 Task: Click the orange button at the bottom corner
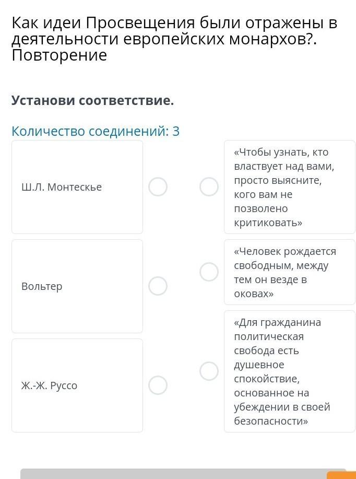point(341,475)
